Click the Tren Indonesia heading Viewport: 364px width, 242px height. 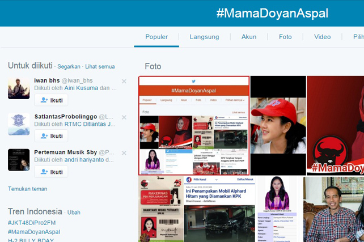tap(35, 211)
